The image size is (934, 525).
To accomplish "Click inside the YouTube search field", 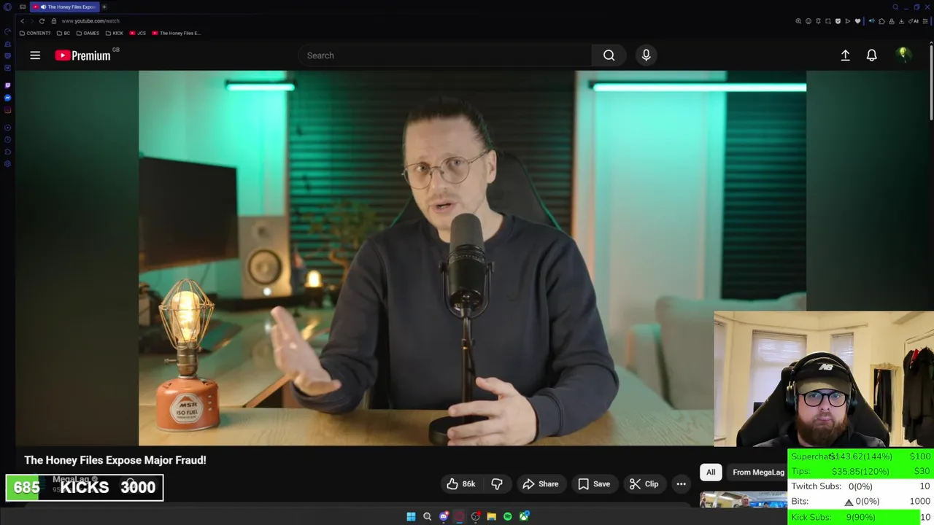I will coord(445,55).
